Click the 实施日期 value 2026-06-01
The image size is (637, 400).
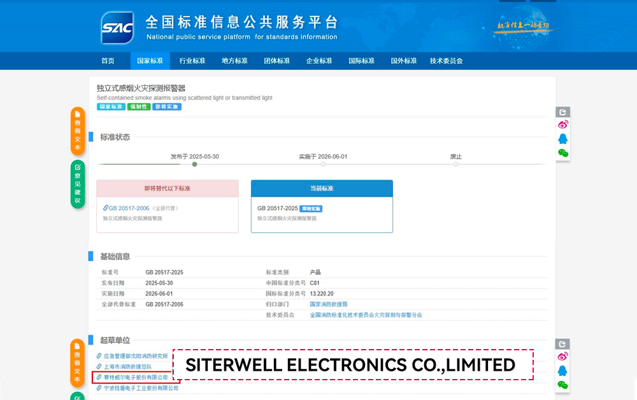pos(159,294)
